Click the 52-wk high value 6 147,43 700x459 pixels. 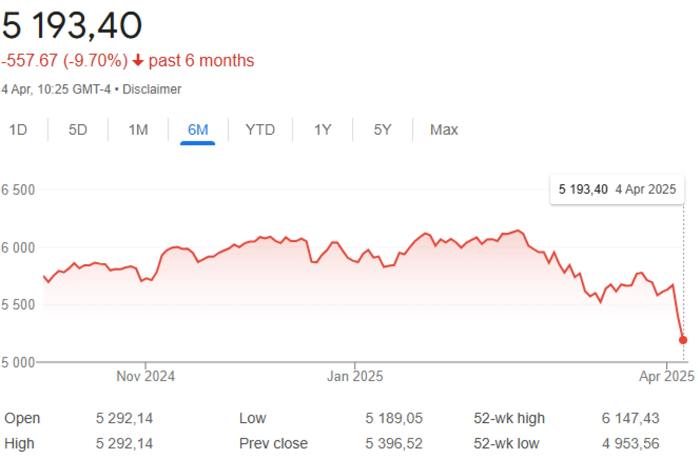(630, 418)
